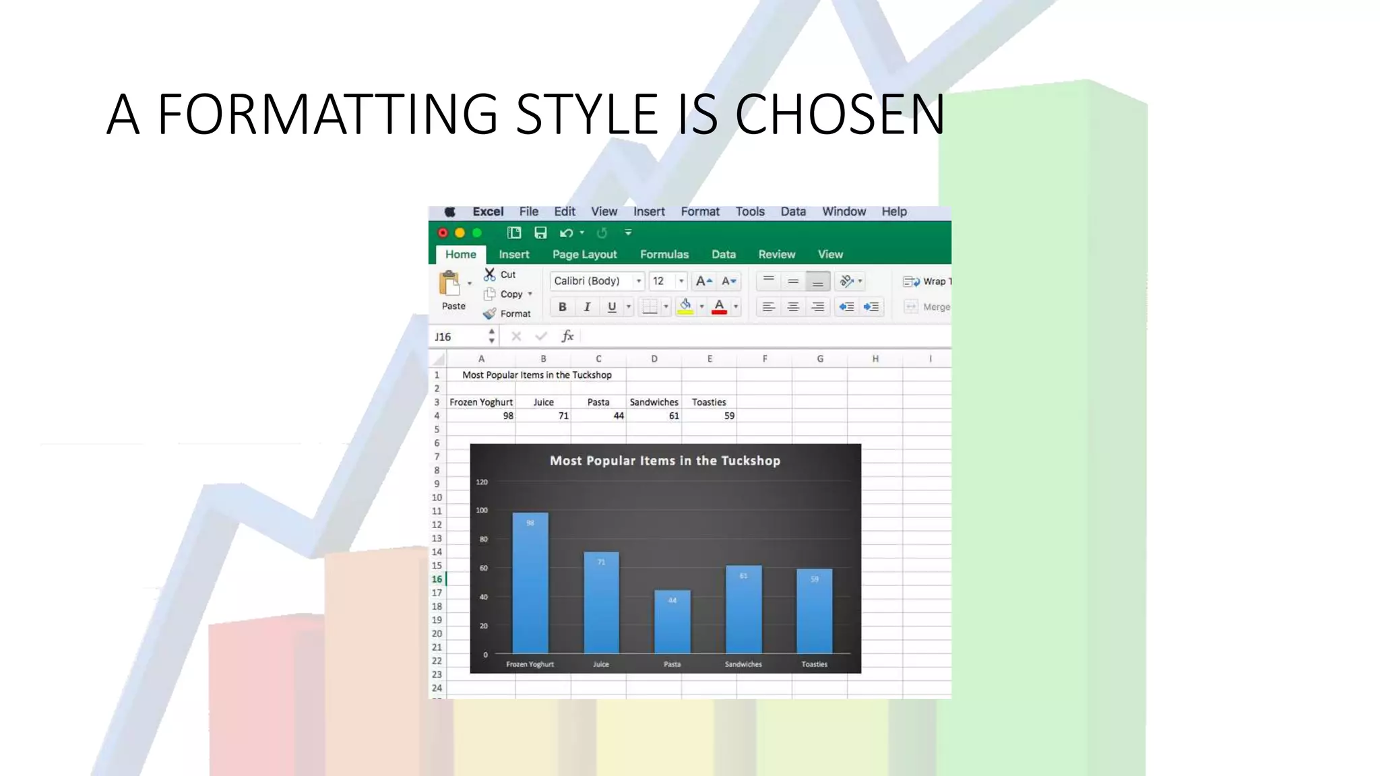Click the Save icon in title bar

coord(540,233)
